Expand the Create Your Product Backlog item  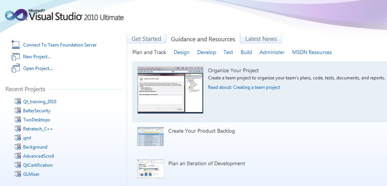201,131
